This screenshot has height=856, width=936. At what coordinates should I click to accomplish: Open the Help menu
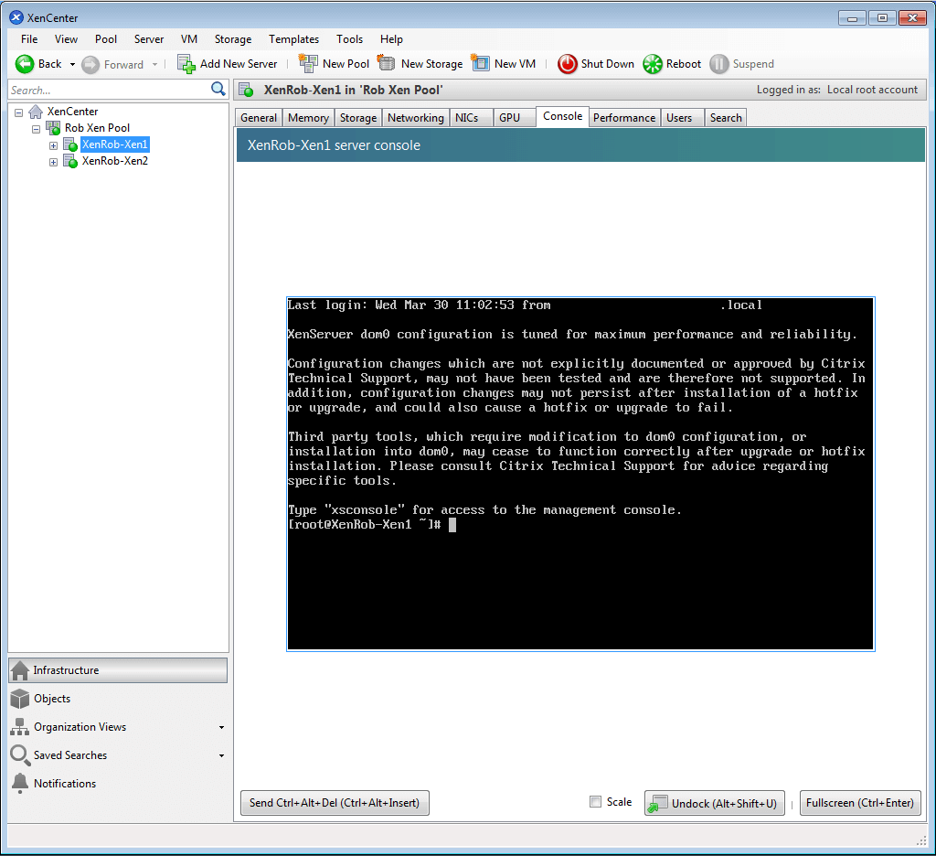click(x=391, y=39)
